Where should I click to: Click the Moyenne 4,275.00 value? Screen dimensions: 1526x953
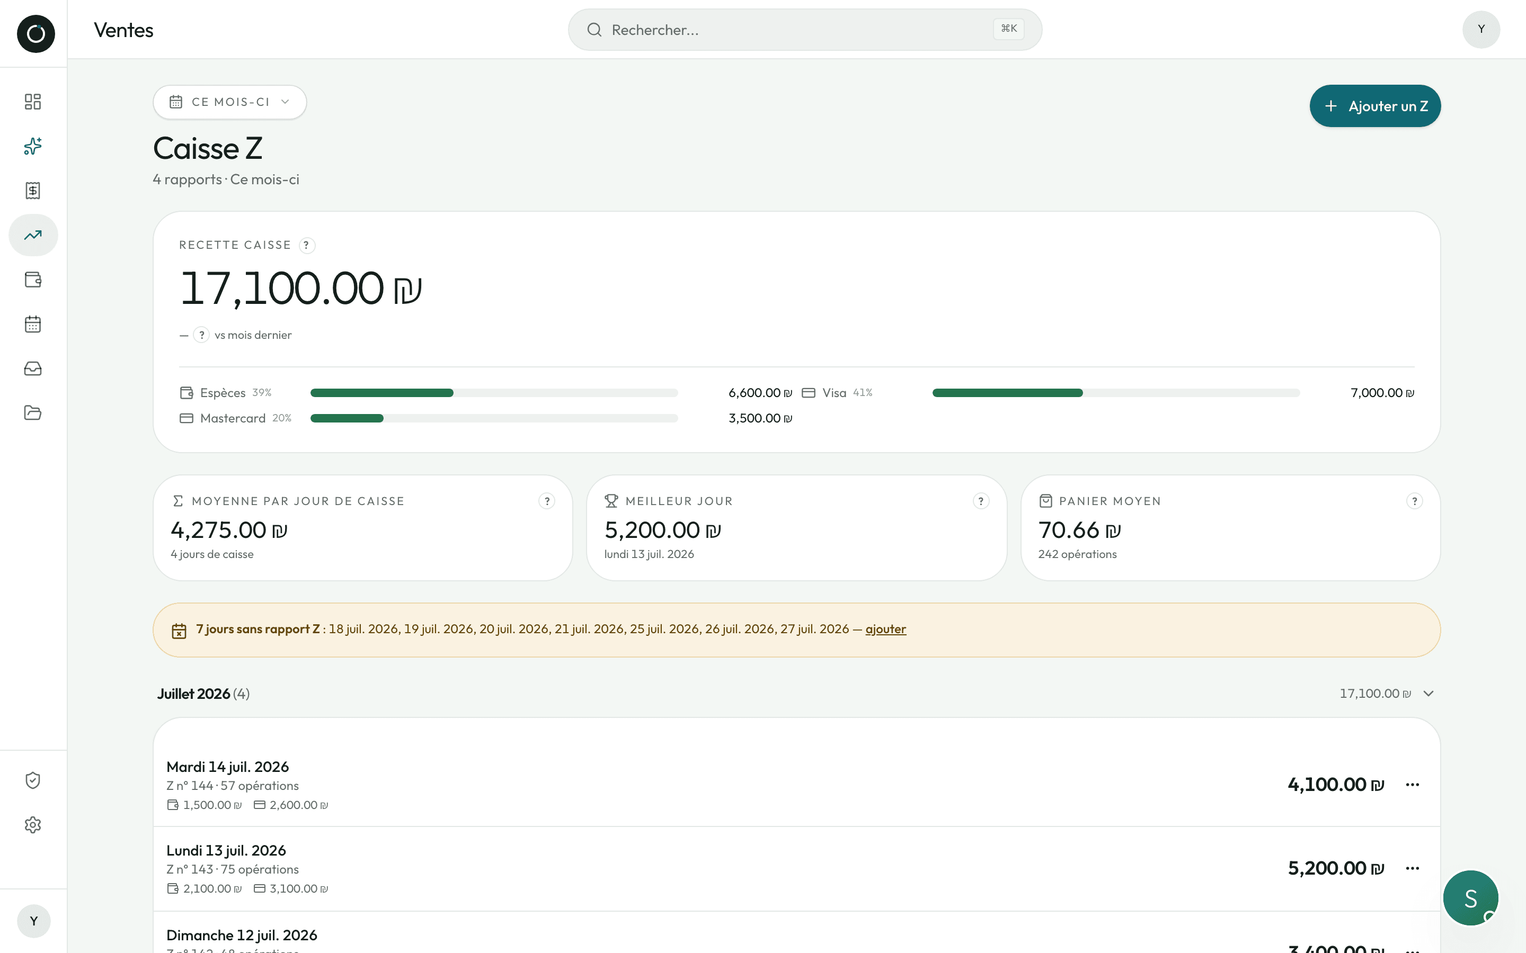tap(229, 530)
